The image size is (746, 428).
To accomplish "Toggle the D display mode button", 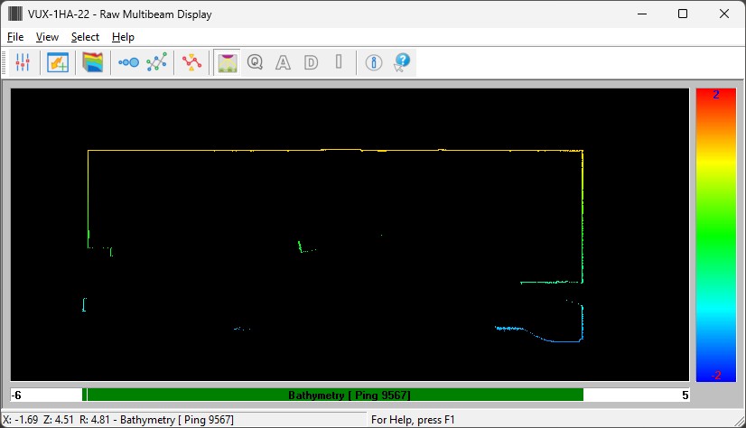I will (x=311, y=63).
